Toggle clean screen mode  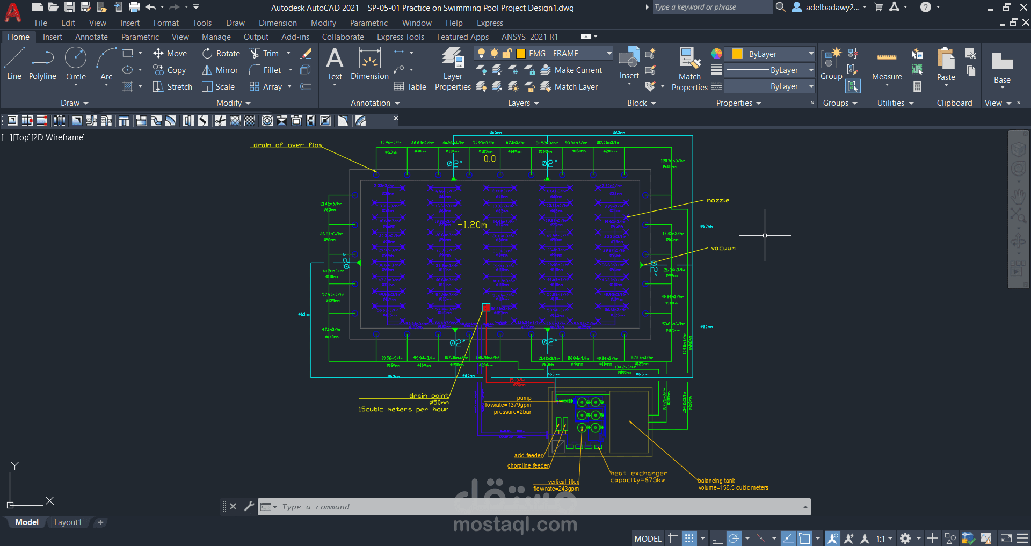pos(1006,538)
